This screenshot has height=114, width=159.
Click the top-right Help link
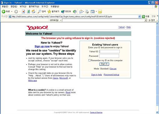(128, 27)
